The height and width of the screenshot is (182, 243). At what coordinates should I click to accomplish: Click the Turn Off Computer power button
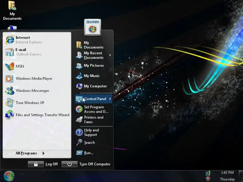[70, 164]
